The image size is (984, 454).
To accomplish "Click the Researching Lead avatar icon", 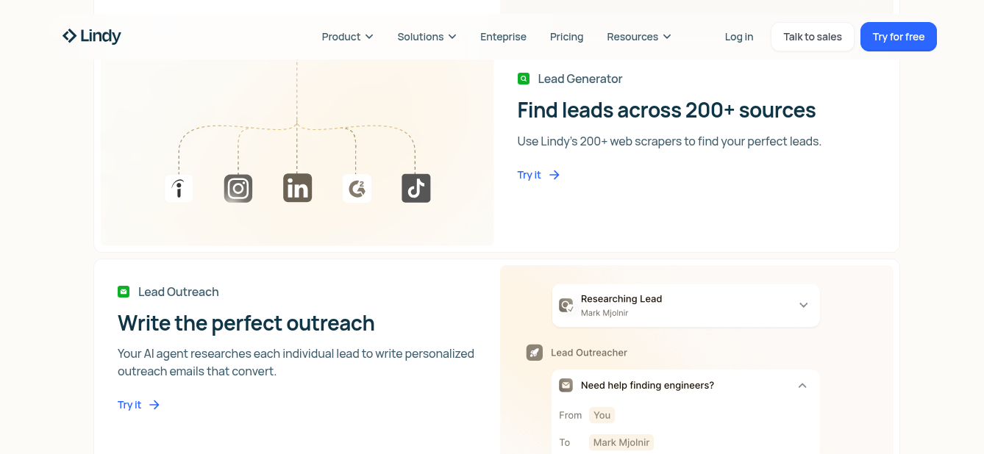I will point(566,305).
